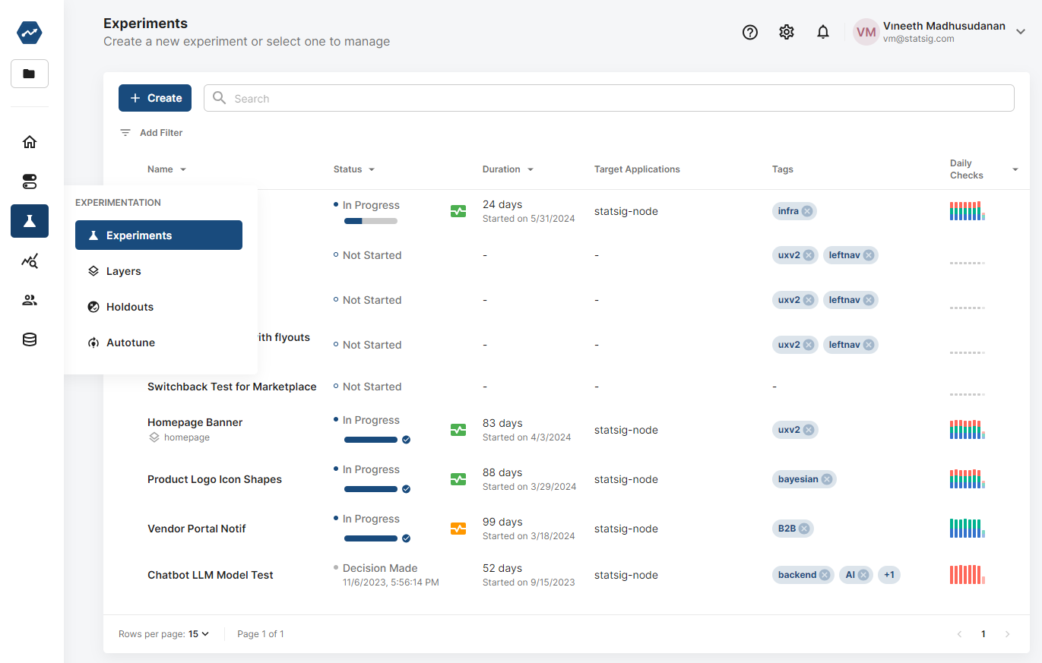The image size is (1042, 663).
Task: Click the Create button
Action: click(x=155, y=98)
